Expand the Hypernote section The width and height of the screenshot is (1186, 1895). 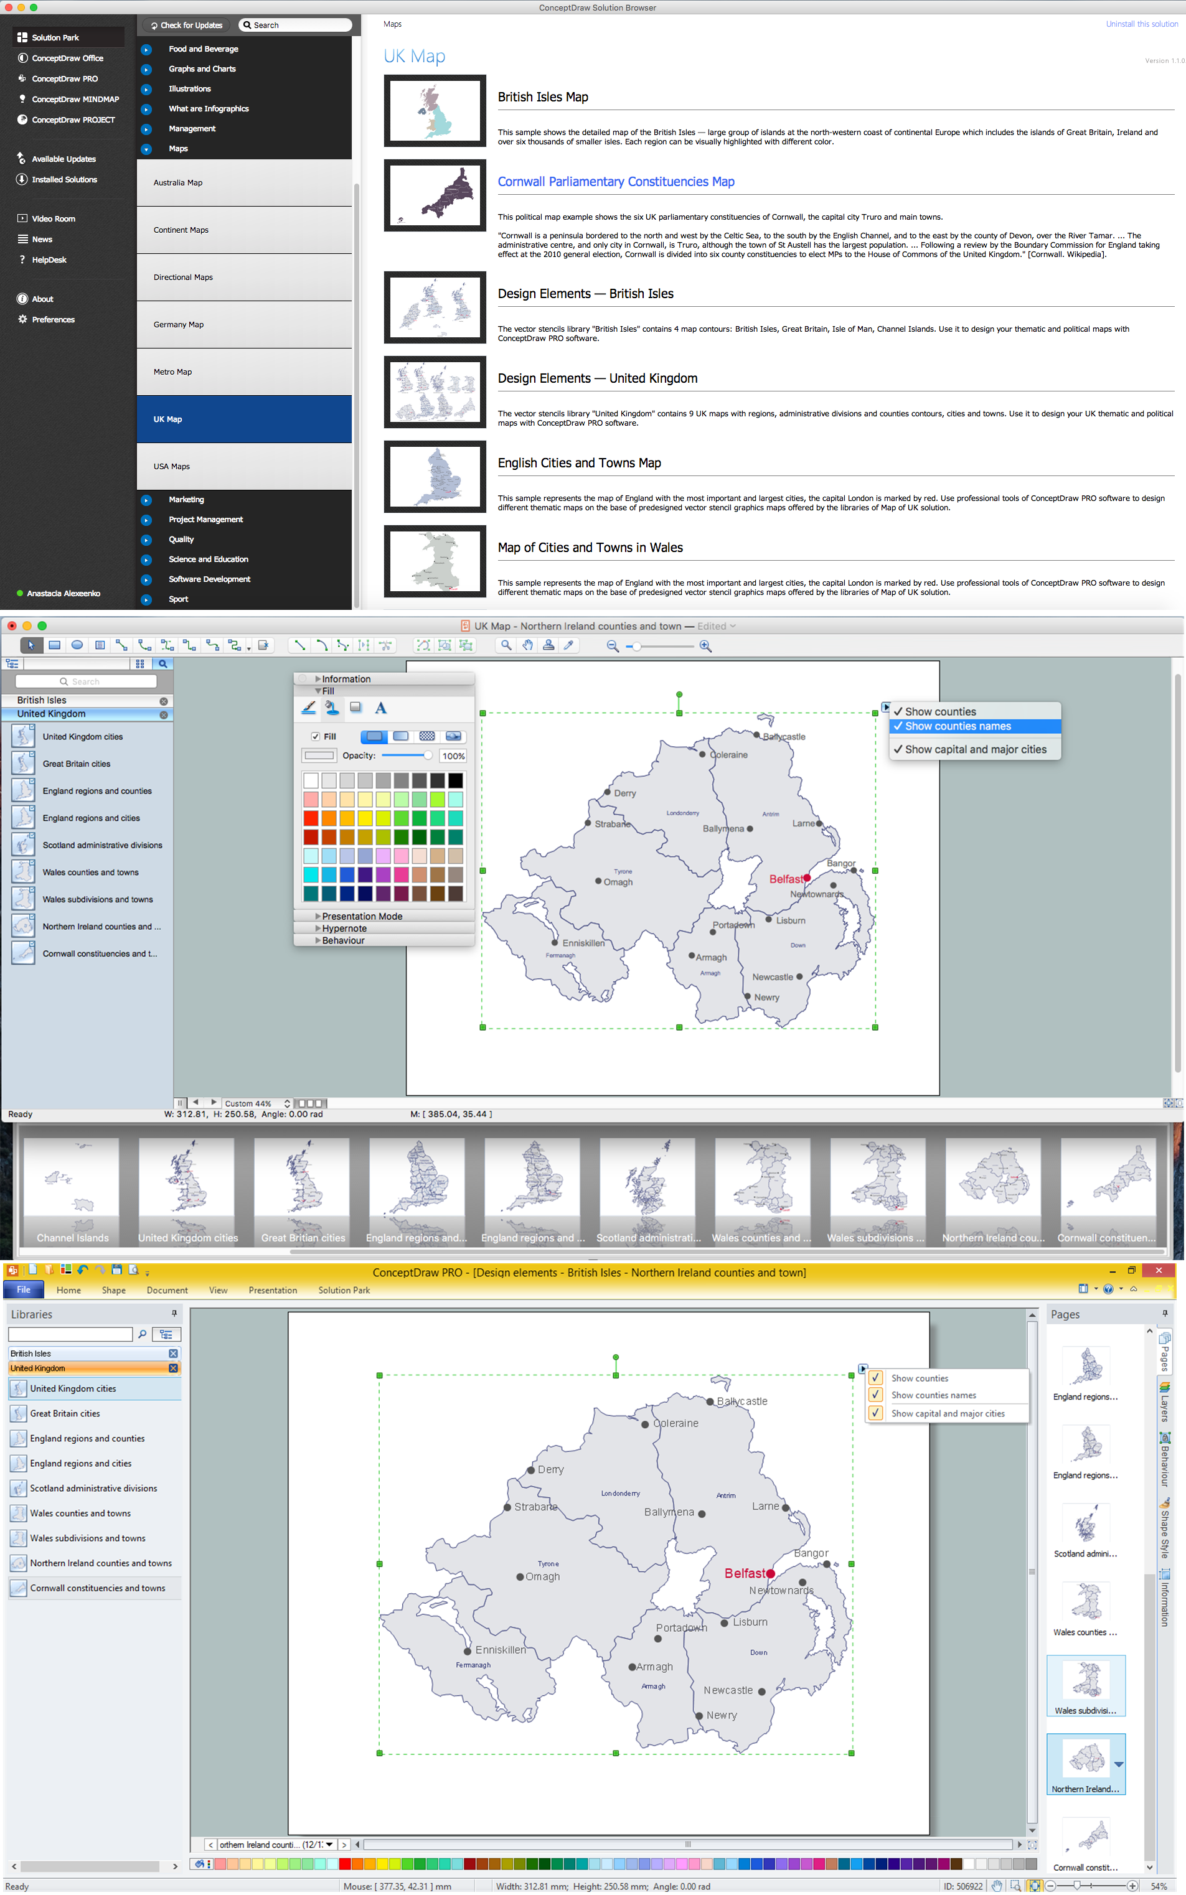(318, 929)
